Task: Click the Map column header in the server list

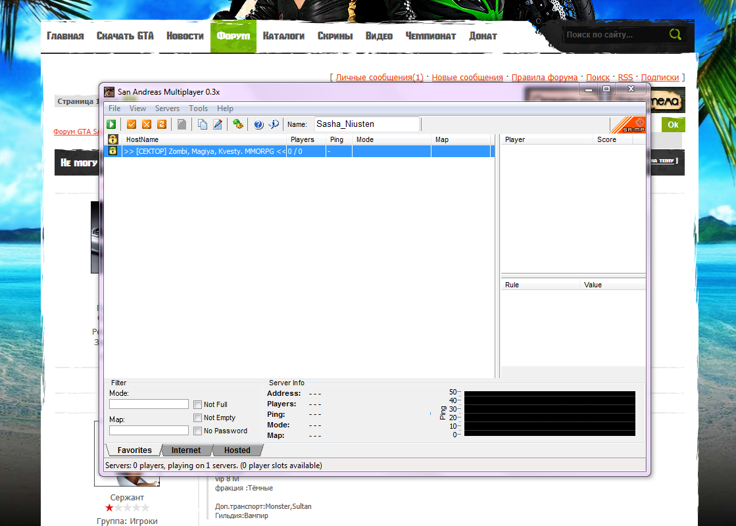Action: tap(461, 139)
